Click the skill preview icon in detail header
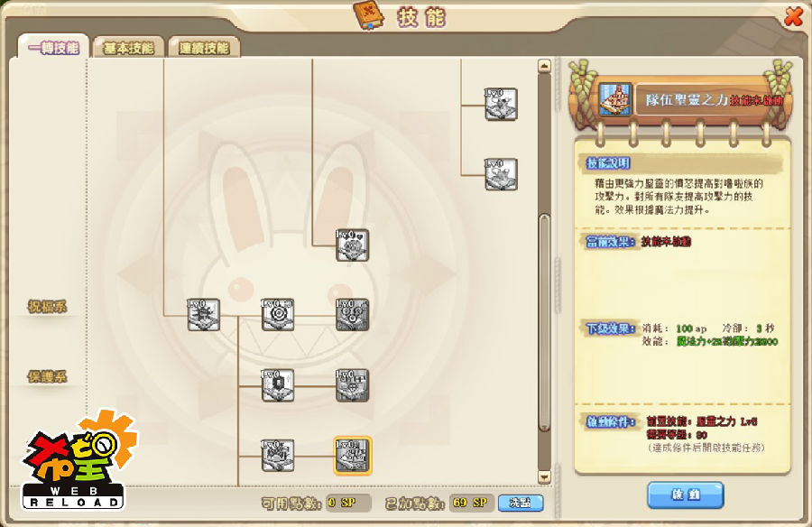This screenshot has width=812, height=527. point(615,99)
